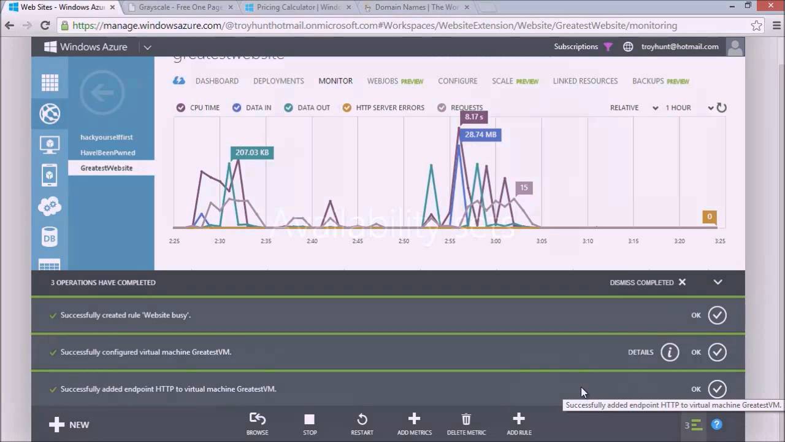Viewport: 785px width, 442px height.
Task: Open the notifications count indicator
Action: [x=693, y=425]
